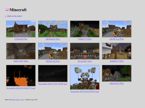Click the QNAG4967.PNG link
This screenshot has width=145, height=108.
click(x=85, y=61)
